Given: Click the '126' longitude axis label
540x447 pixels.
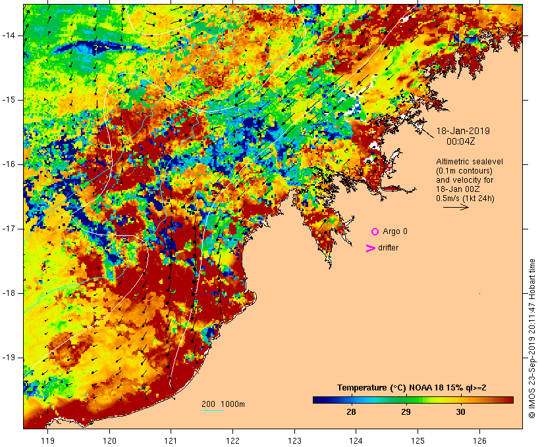Looking at the screenshot, I should pyautogui.click(x=479, y=441).
